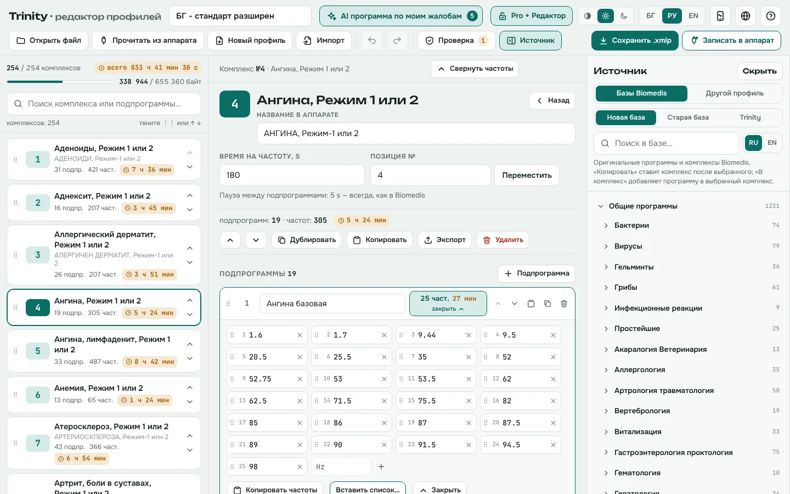The image size is (790, 494).
Task: Click Записать в аппарат button
Action: tap(732, 41)
